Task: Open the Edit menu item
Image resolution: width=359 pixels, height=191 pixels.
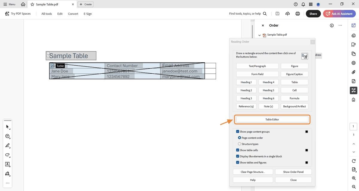Action: coord(60,14)
